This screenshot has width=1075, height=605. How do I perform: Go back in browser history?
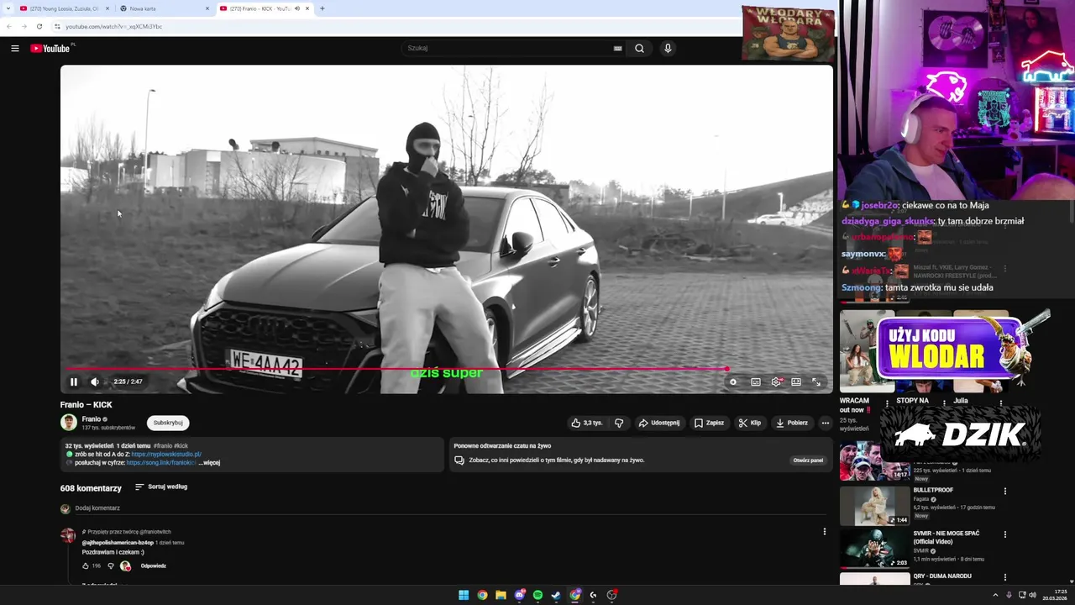[9, 26]
